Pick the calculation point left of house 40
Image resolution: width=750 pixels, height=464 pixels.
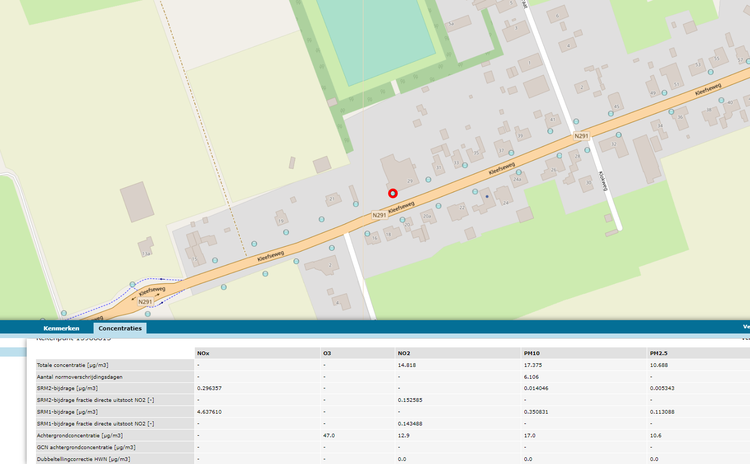coord(721,100)
